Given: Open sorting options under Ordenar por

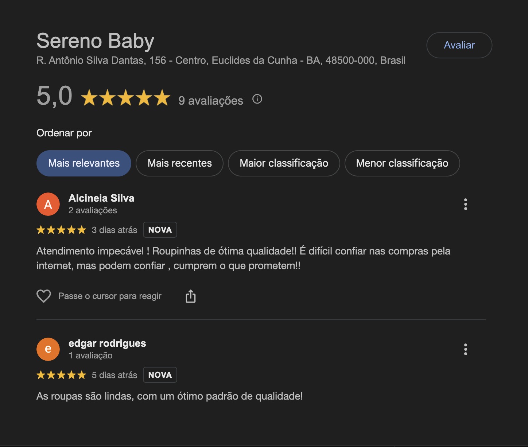Looking at the screenshot, I should tap(64, 133).
